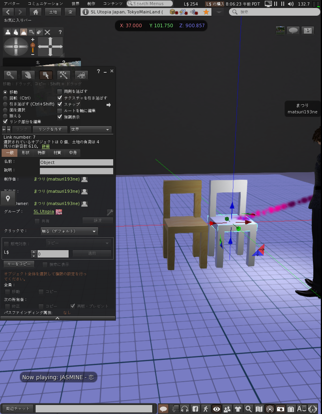Expand the address bar history dropdown arrow
The image size is (322, 414).
coord(218,12)
